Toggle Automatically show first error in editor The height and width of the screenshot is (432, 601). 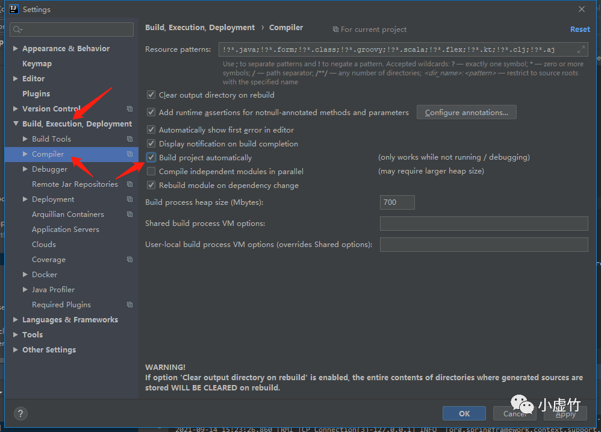point(151,130)
